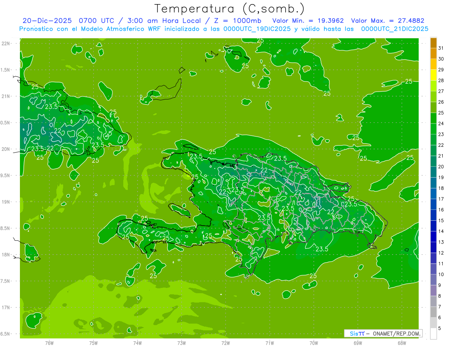The image size is (451, 348).
Task: Click the 76W longitude axis label
Action: [x=49, y=343]
